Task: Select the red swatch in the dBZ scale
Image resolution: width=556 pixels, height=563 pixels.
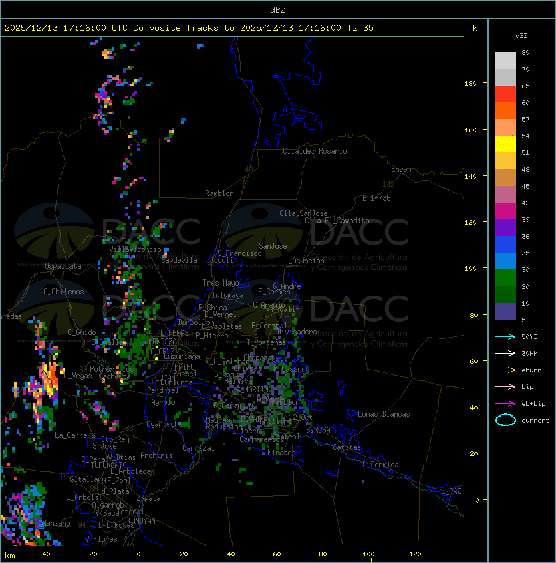Action: coord(505,94)
